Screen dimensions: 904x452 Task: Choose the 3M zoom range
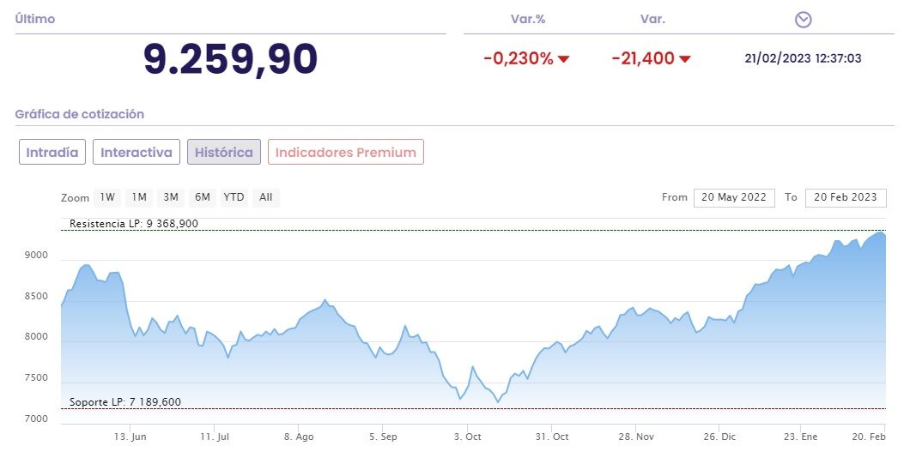171,197
